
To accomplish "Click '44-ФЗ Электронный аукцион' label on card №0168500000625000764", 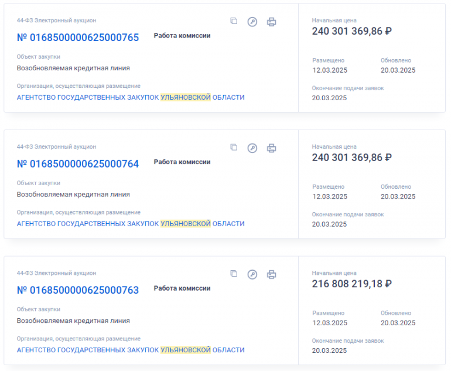I will coord(56,147).
